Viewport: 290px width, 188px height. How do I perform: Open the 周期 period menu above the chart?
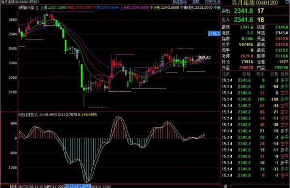196,1
